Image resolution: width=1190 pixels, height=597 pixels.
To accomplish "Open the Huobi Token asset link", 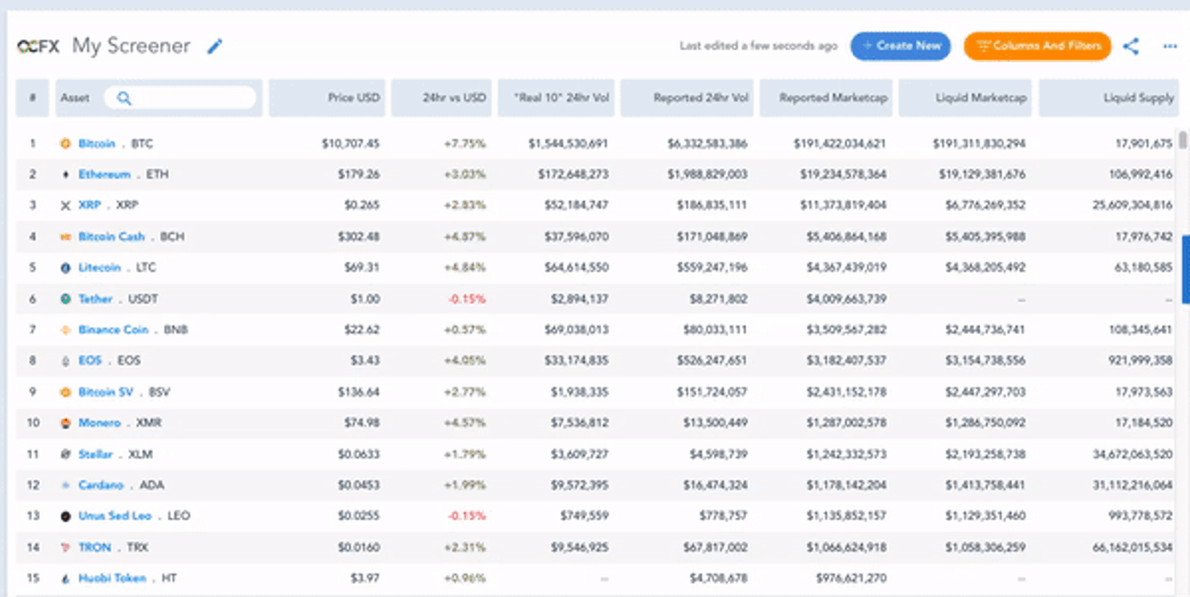I will (x=112, y=578).
